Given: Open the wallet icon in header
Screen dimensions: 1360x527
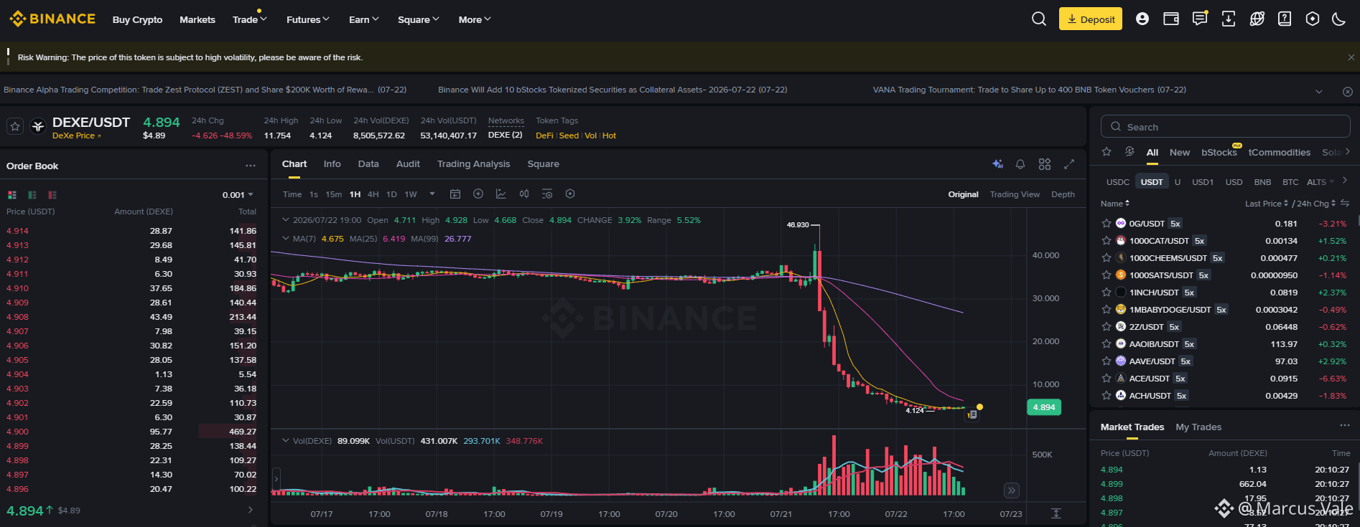Looking at the screenshot, I should (x=1171, y=19).
